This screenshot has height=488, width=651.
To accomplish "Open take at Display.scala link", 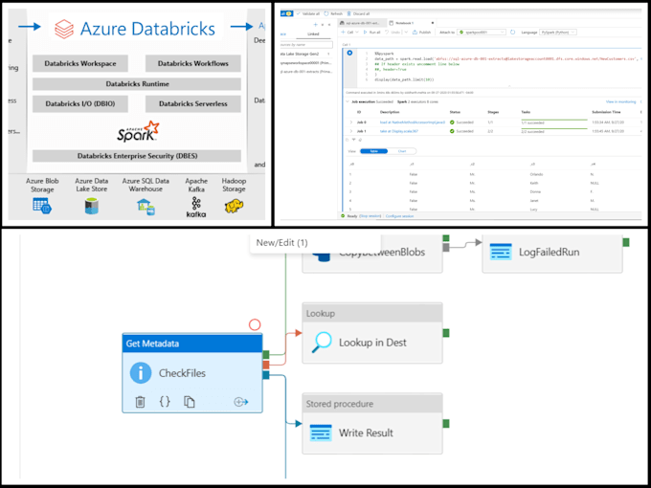I will coord(399,131).
